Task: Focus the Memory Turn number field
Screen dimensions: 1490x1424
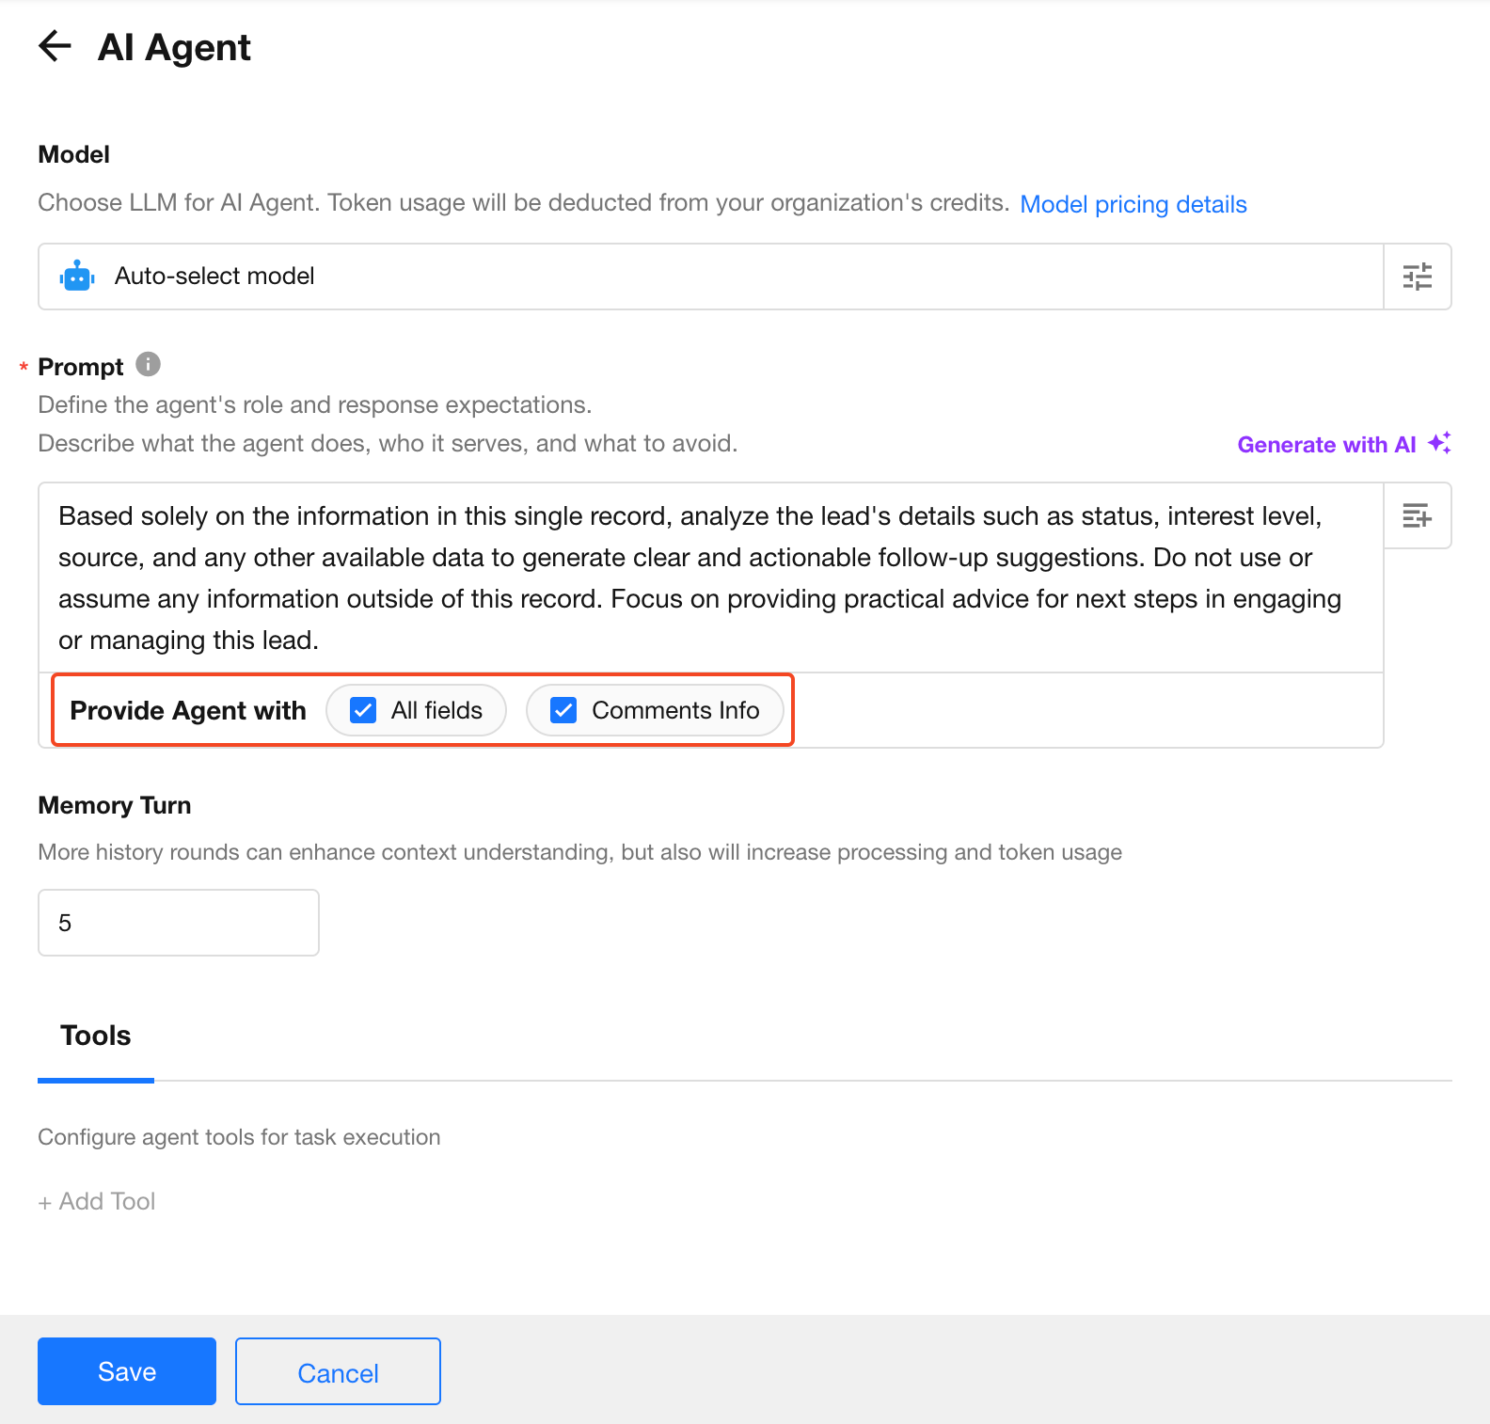Action: coord(179,923)
